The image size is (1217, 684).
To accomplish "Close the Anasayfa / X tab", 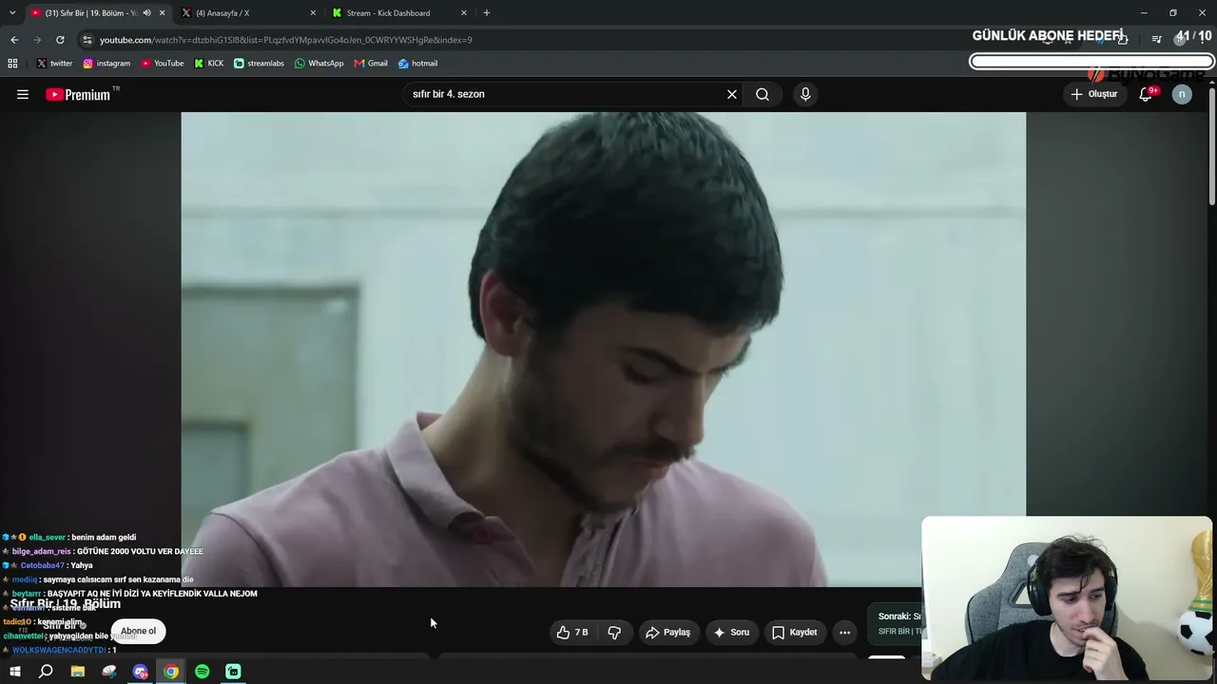I will tap(313, 13).
